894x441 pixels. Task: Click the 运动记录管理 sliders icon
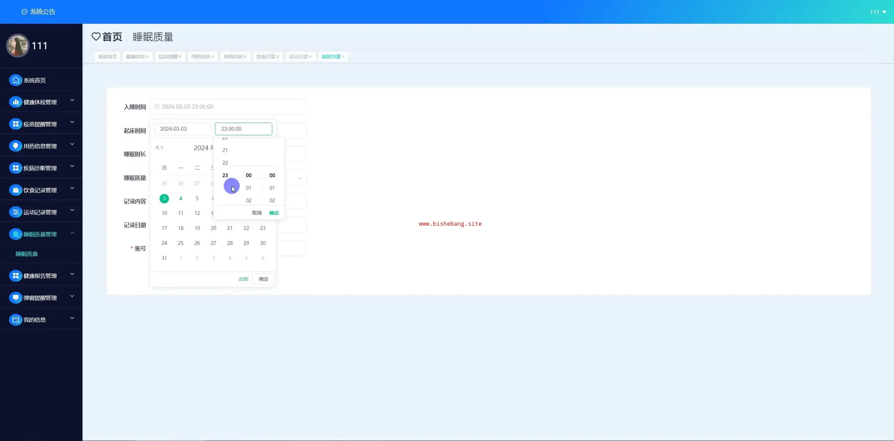pyautogui.click(x=15, y=212)
